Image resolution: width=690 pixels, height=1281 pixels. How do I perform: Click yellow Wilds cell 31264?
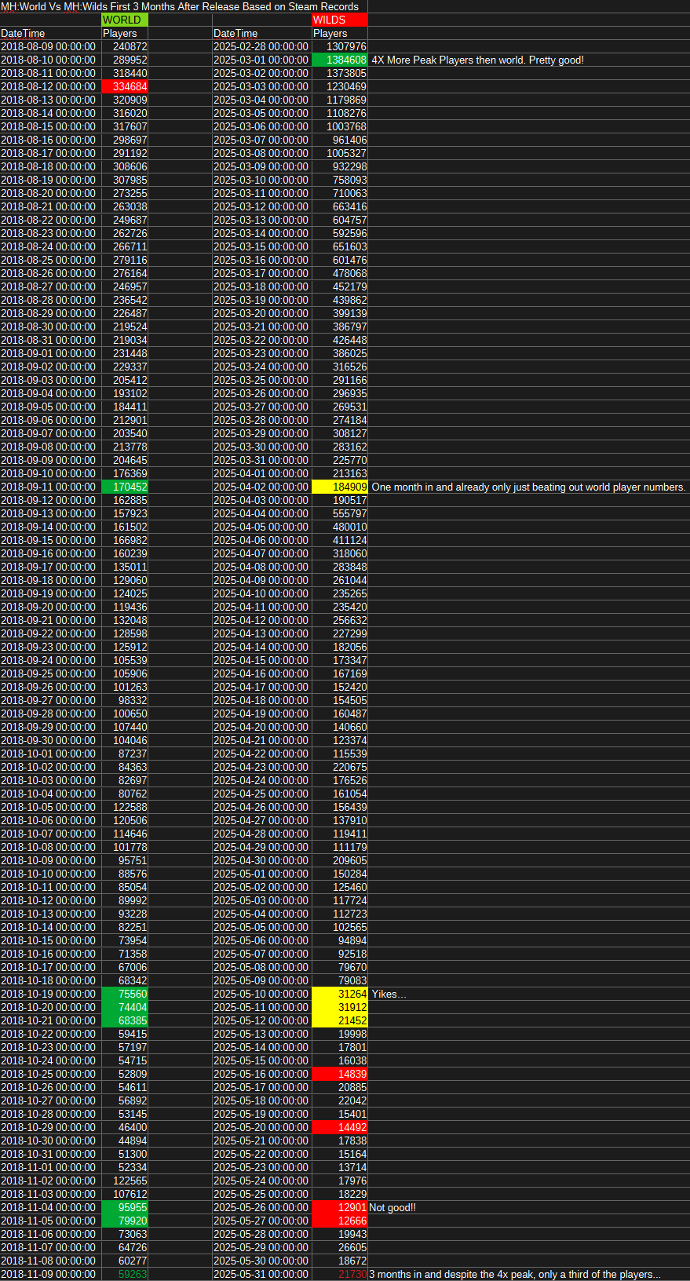[340, 994]
